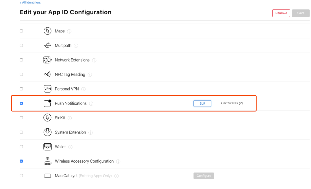Click the Network Extensions icon
311x189 pixels.
point(47,60)
